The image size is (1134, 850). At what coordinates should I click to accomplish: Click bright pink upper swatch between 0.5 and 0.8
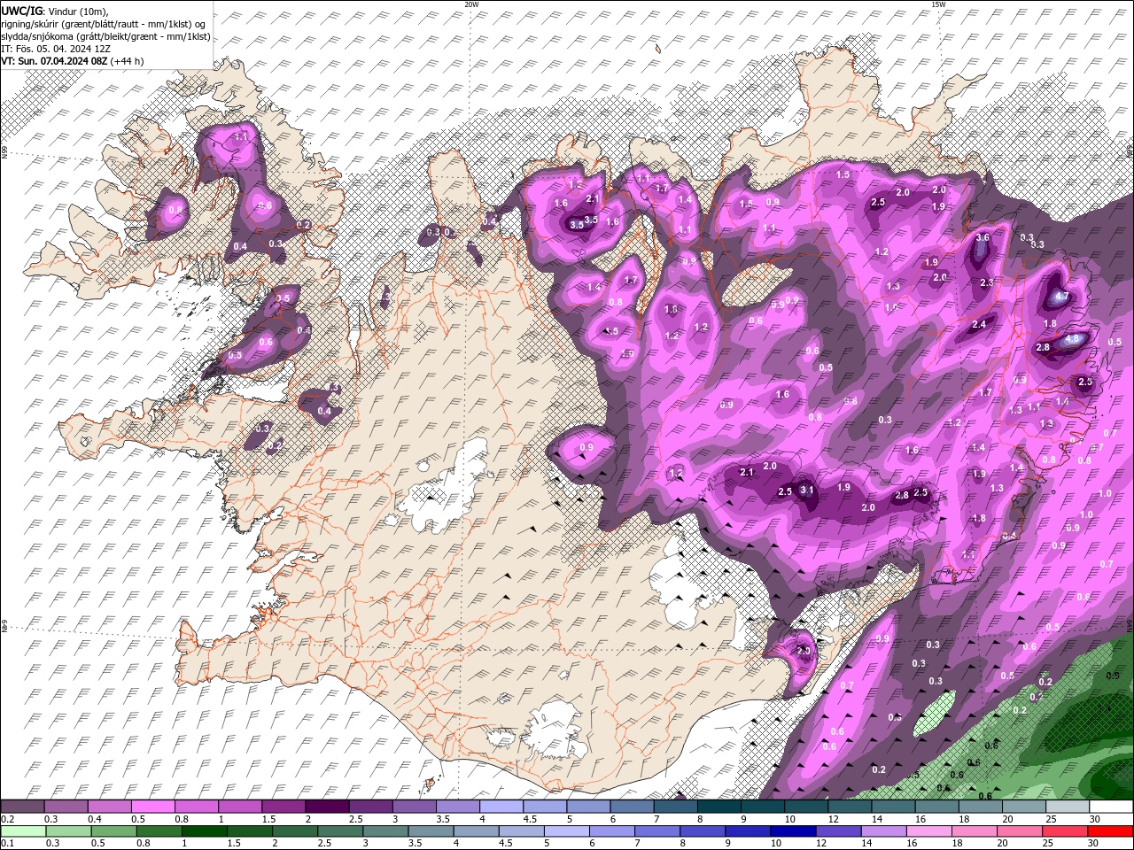click(x=152, y=807)
